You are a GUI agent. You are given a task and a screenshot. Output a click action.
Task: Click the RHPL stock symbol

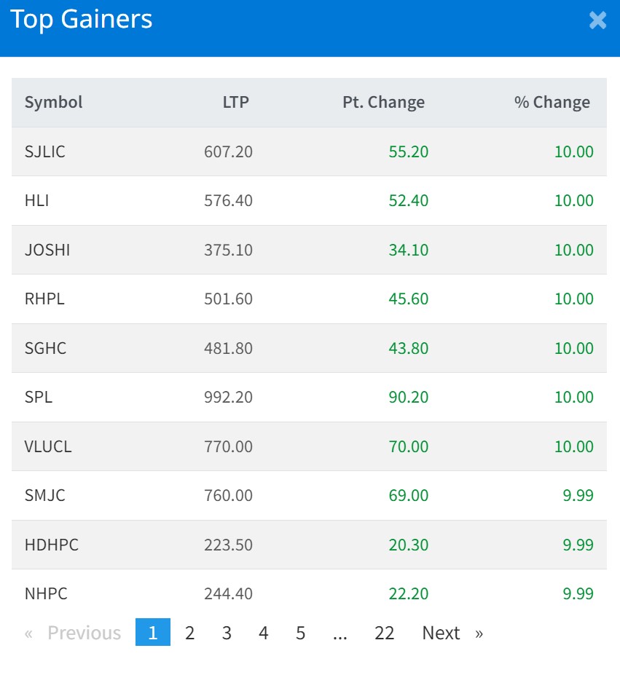[x=44, y=299]
